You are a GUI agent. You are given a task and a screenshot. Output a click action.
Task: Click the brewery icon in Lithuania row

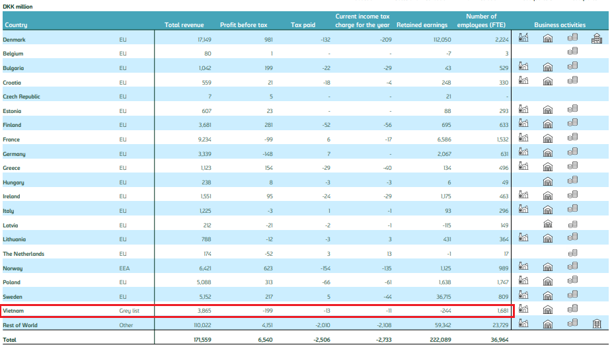pyautogui.click(x=523, y=238)
